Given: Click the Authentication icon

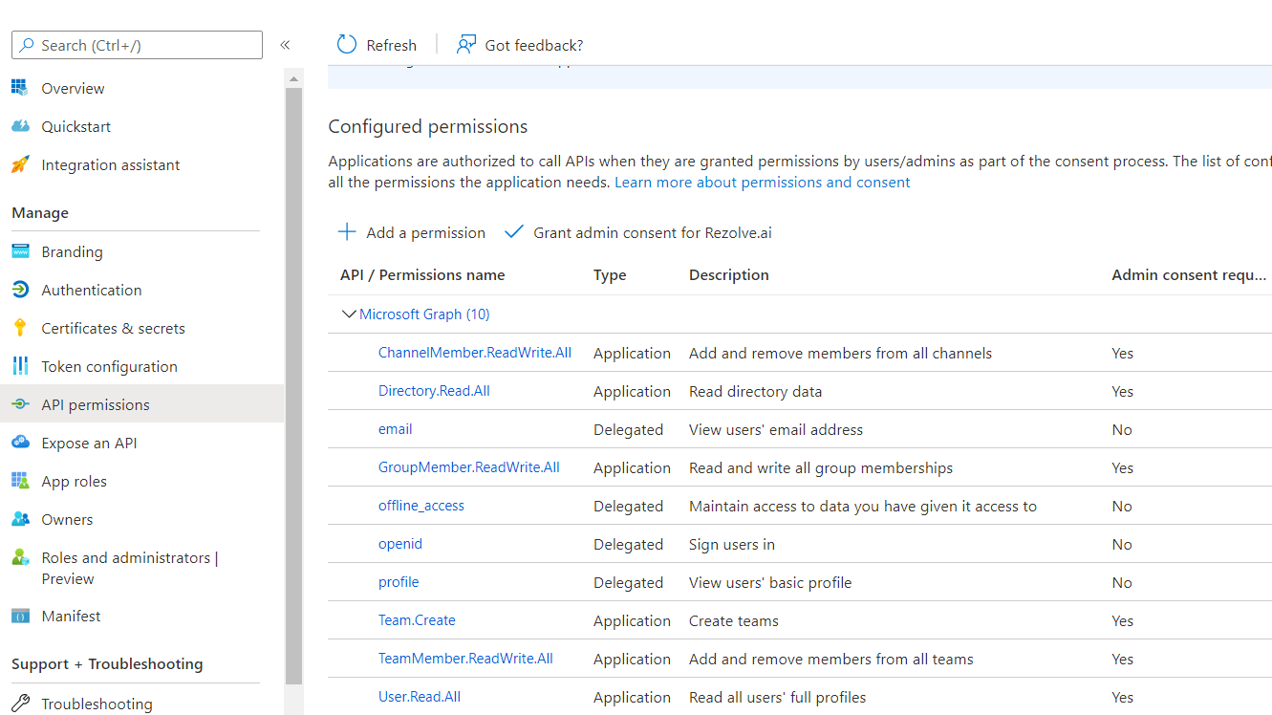Looking at the screenshot, I should tap(20, 290).
